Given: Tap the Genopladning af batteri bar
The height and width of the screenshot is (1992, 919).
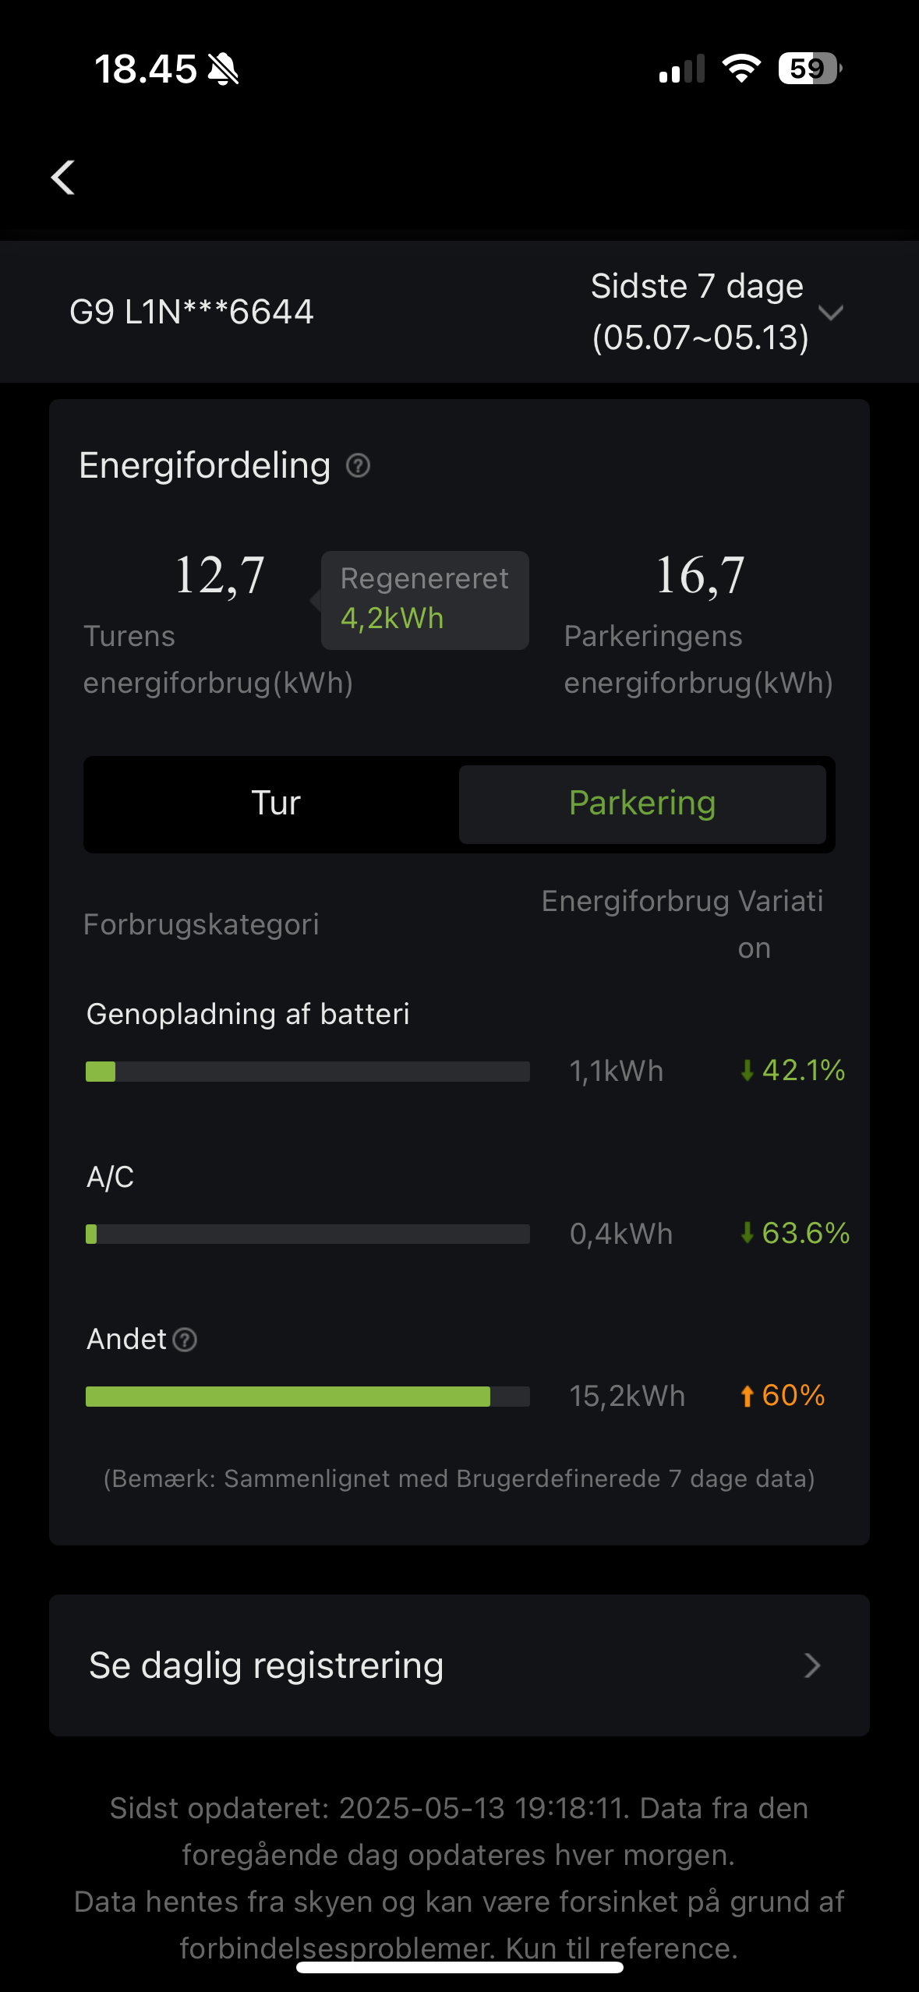Looking at the screenshot, I should (307, 1072).
